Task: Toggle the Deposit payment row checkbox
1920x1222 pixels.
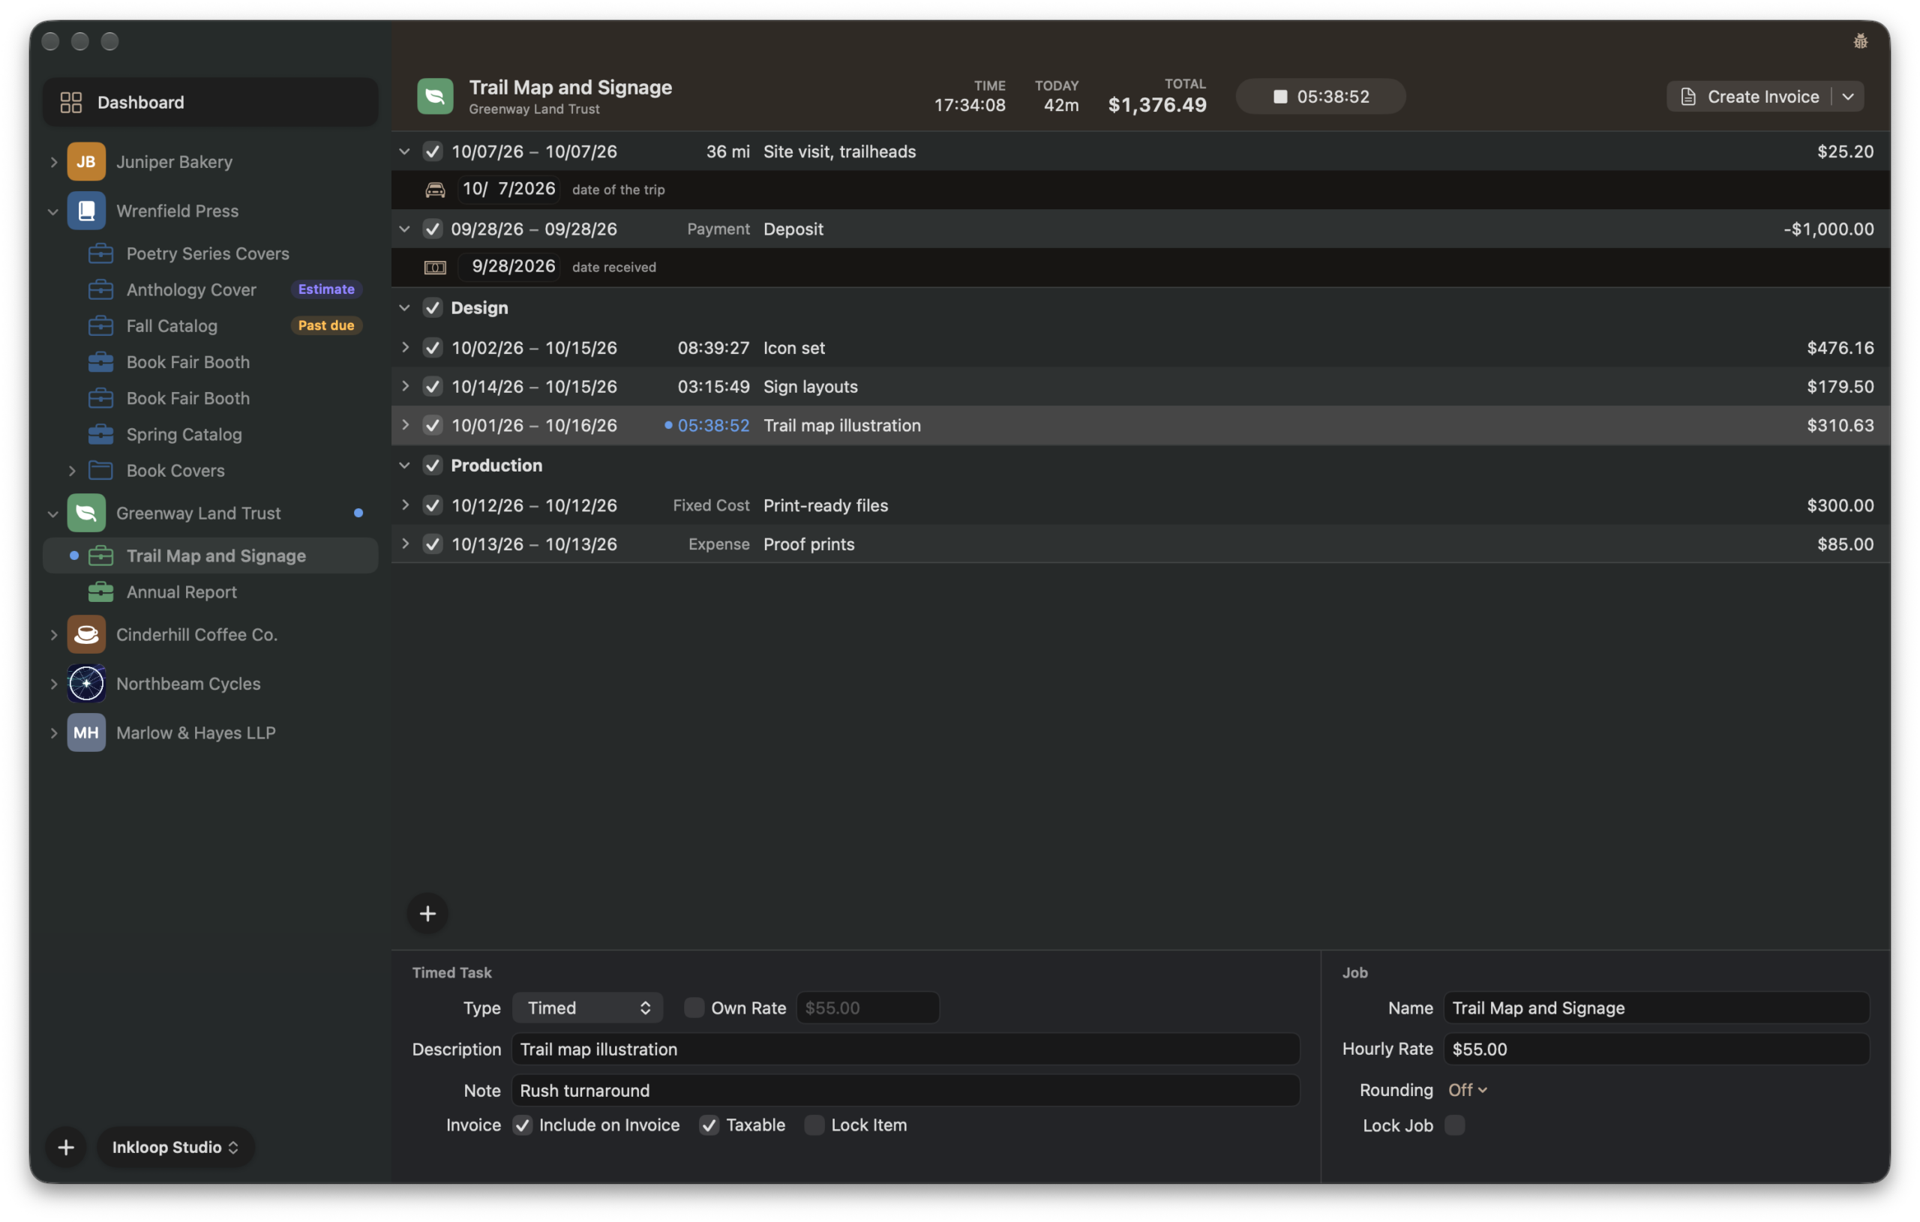Action: [432, 229]
